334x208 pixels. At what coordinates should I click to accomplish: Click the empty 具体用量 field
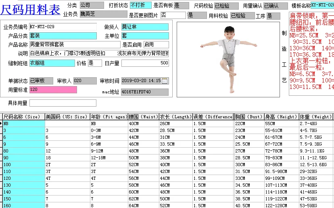click(x=63, y=103)
